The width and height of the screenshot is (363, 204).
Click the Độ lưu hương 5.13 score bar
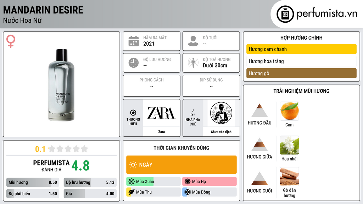[x=90, y=182]
